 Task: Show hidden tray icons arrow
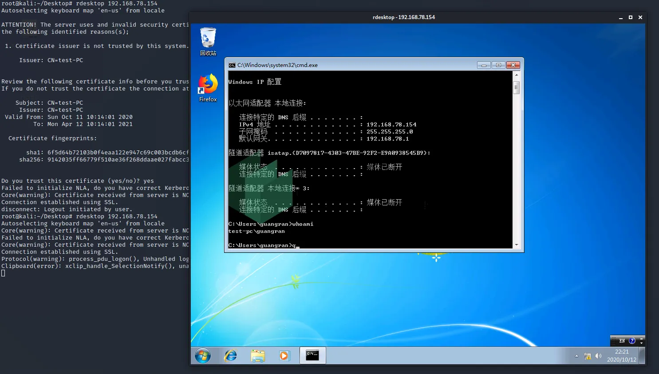pos(576,356)
